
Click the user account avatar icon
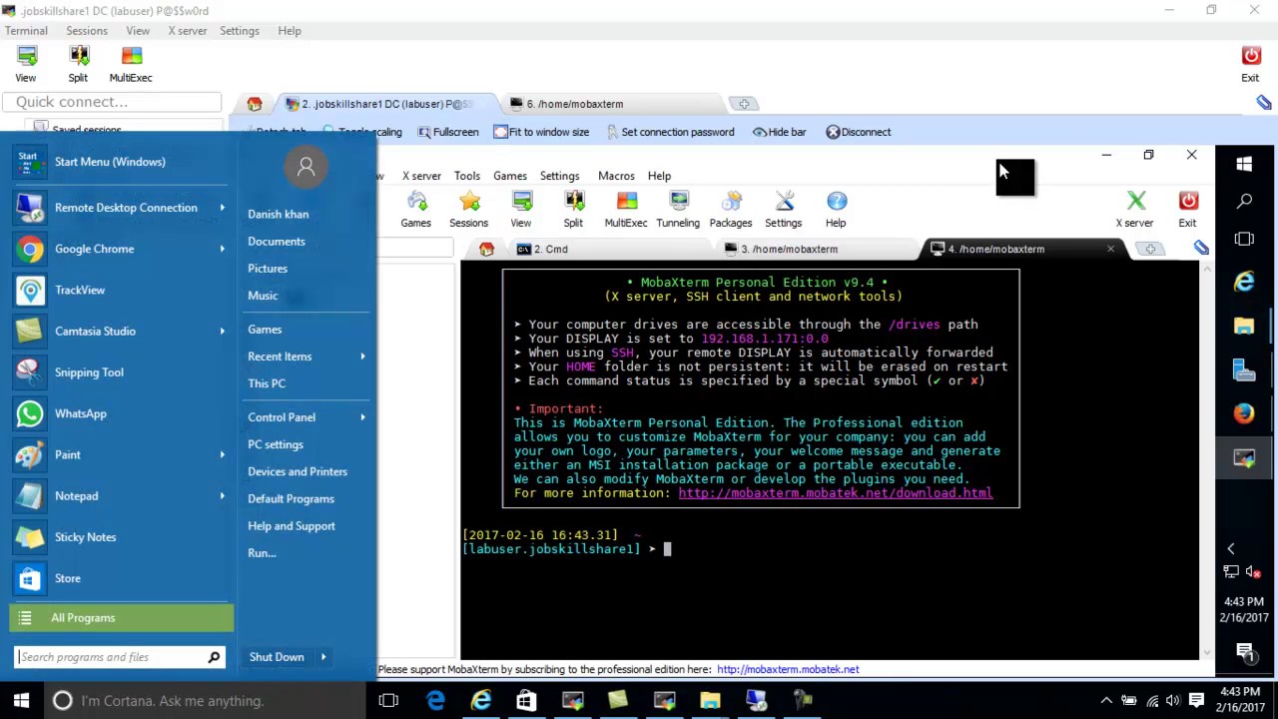coord(307,167)
